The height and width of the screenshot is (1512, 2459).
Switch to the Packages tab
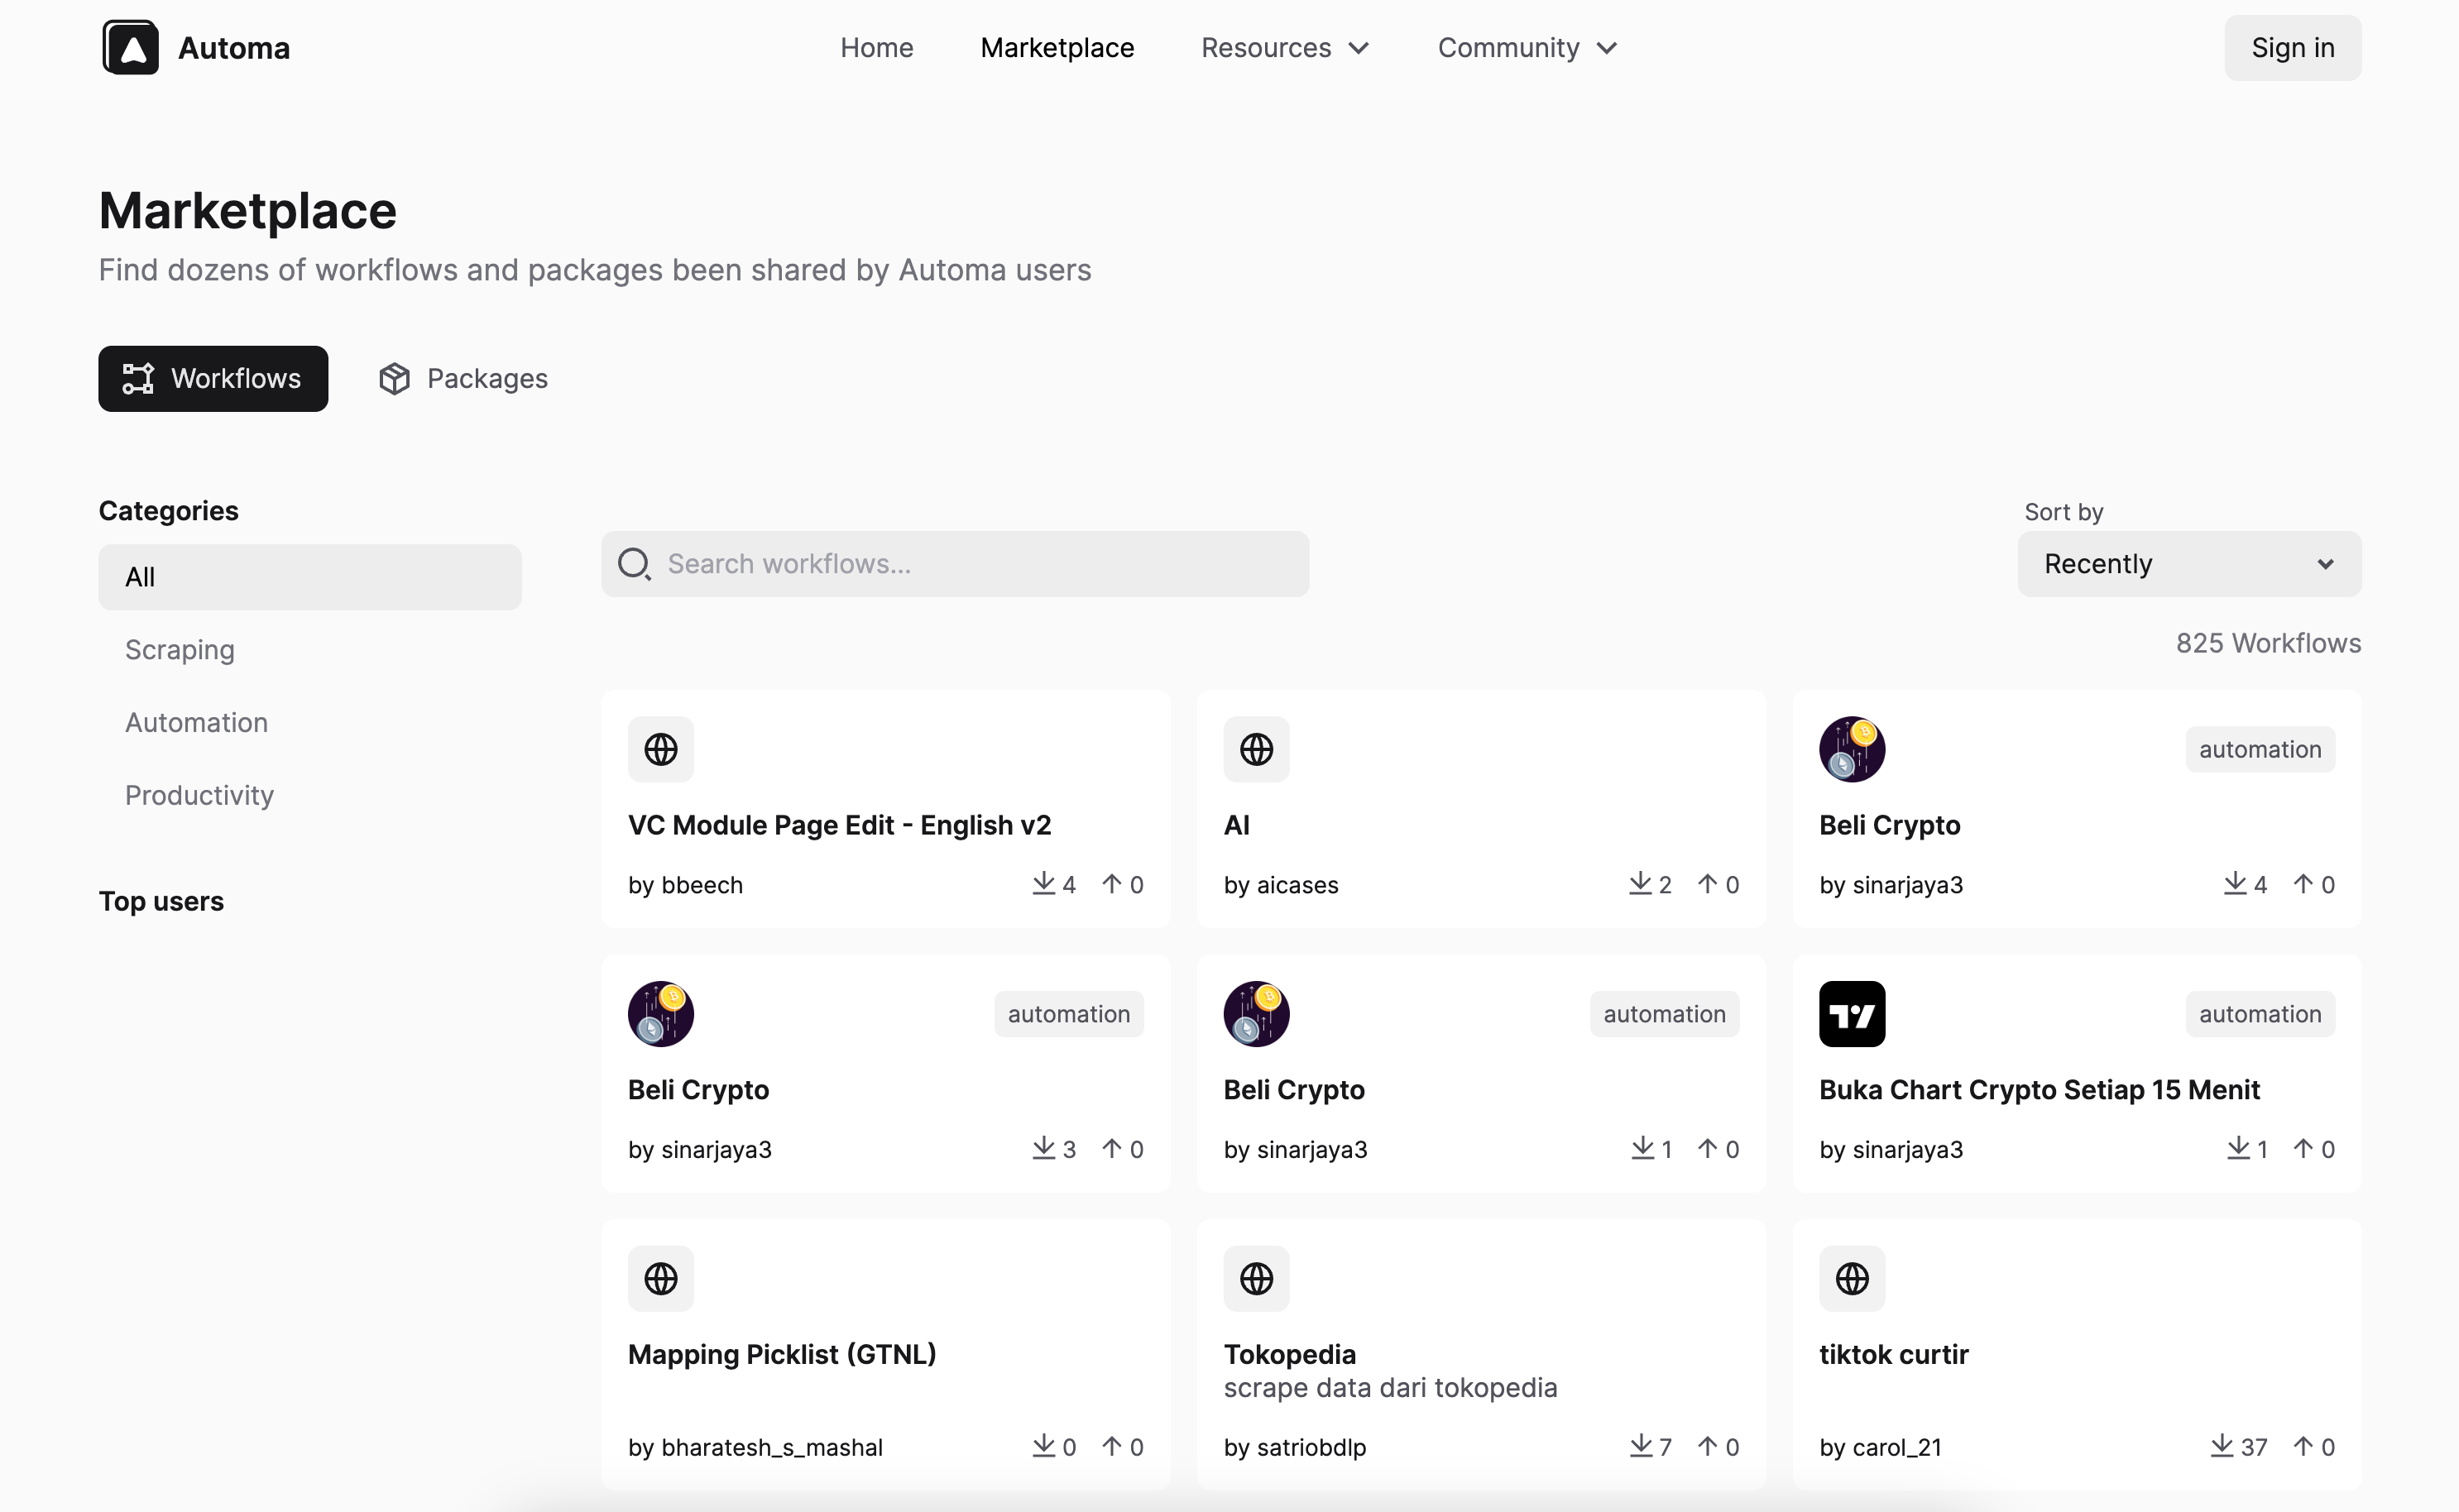[x=463, y=378]
